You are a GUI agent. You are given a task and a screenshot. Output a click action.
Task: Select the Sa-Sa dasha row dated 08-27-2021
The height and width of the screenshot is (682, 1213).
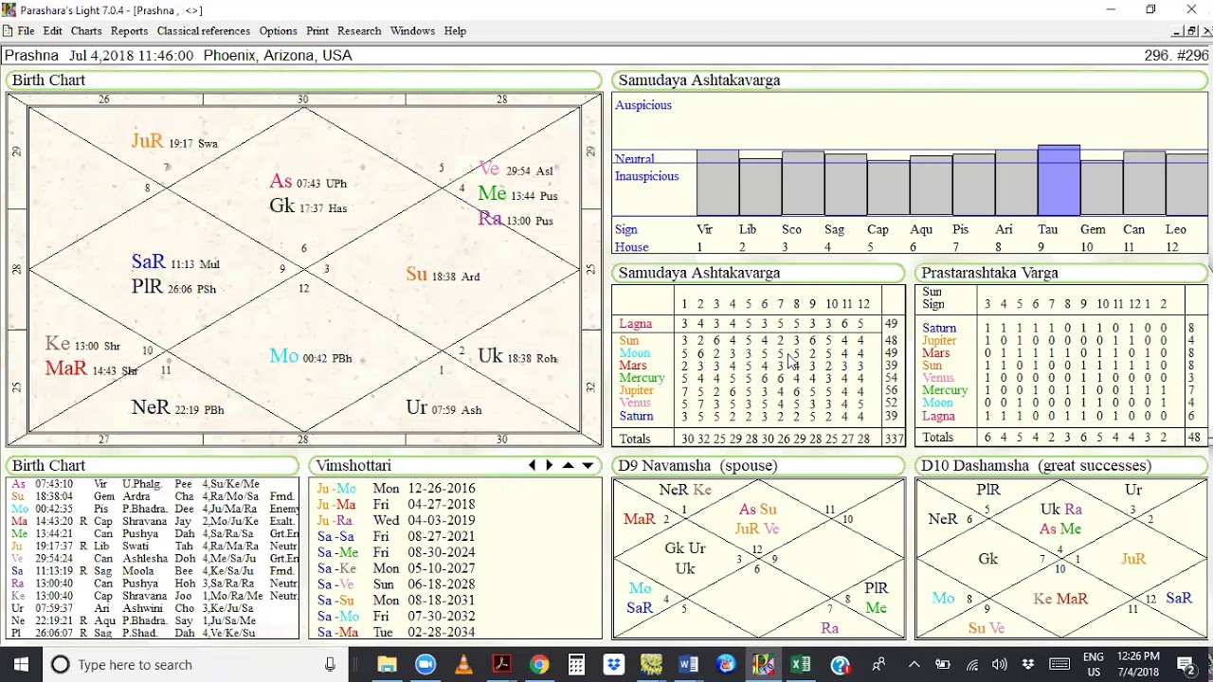(x=396, y=536)
